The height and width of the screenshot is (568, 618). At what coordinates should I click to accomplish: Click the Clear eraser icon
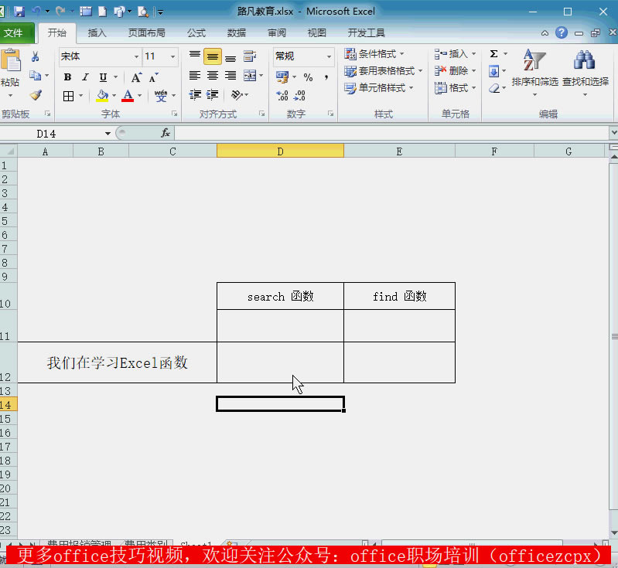tap(494, 88)
